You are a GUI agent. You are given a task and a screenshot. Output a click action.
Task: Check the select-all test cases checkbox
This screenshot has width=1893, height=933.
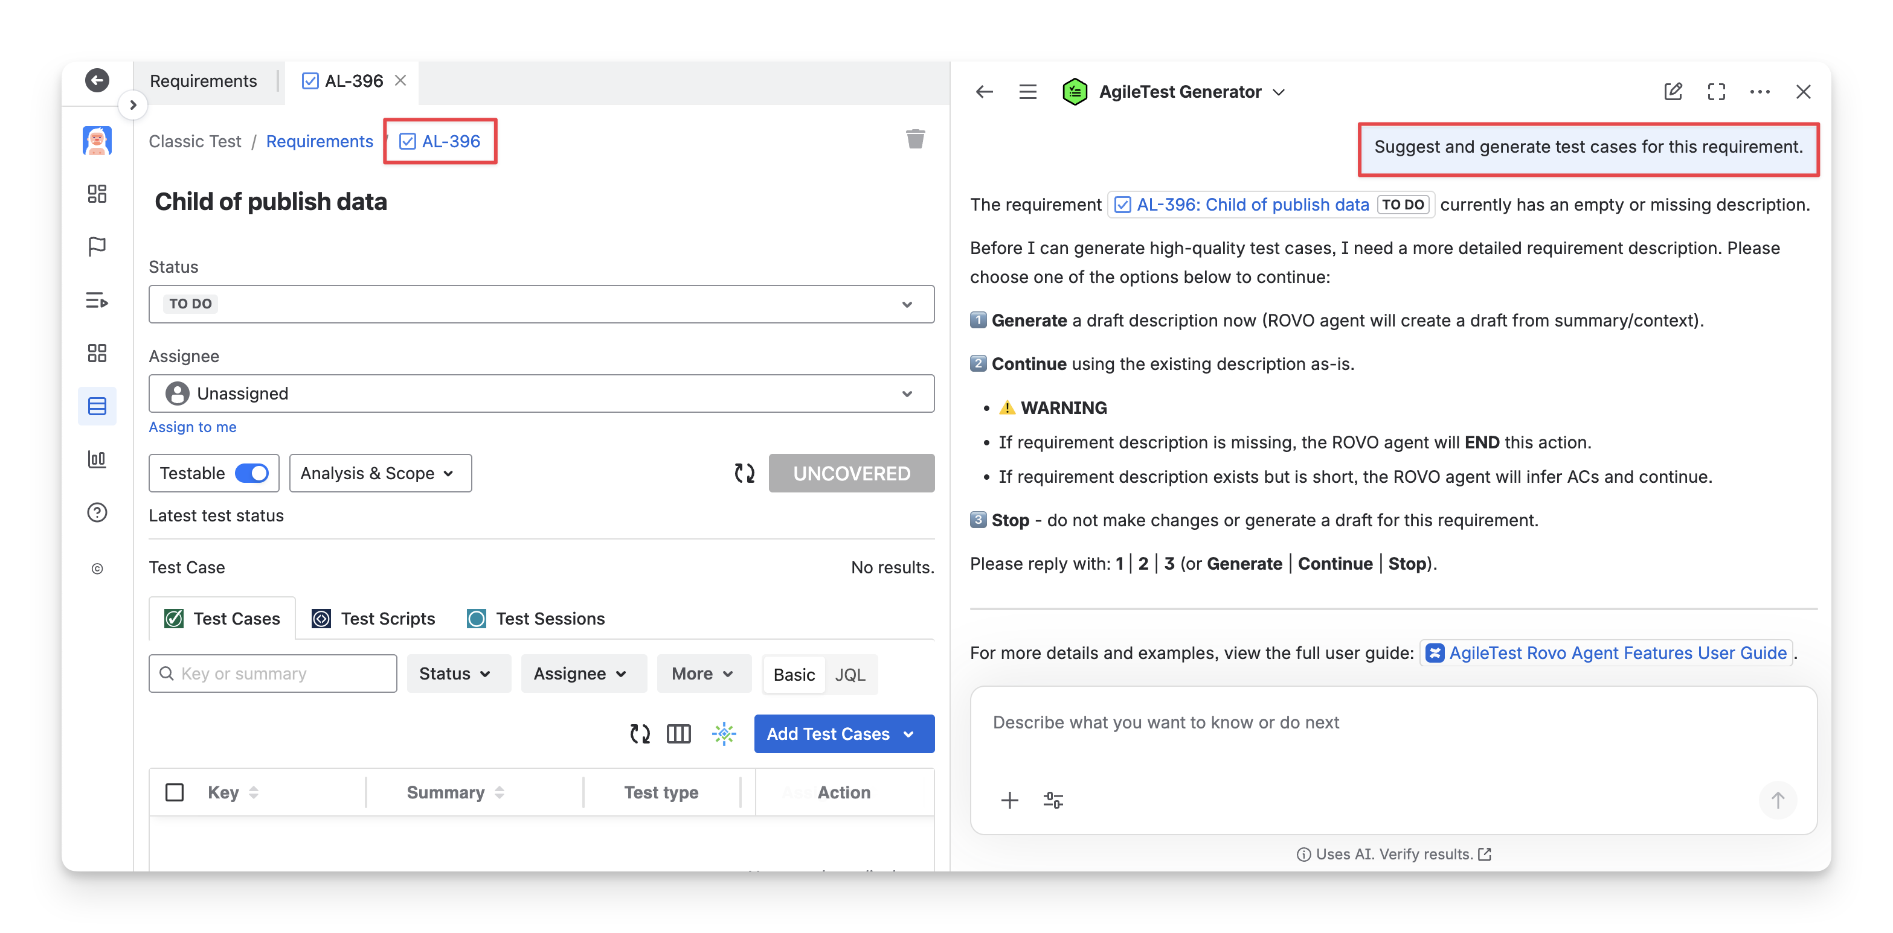[x=174, y=792]
